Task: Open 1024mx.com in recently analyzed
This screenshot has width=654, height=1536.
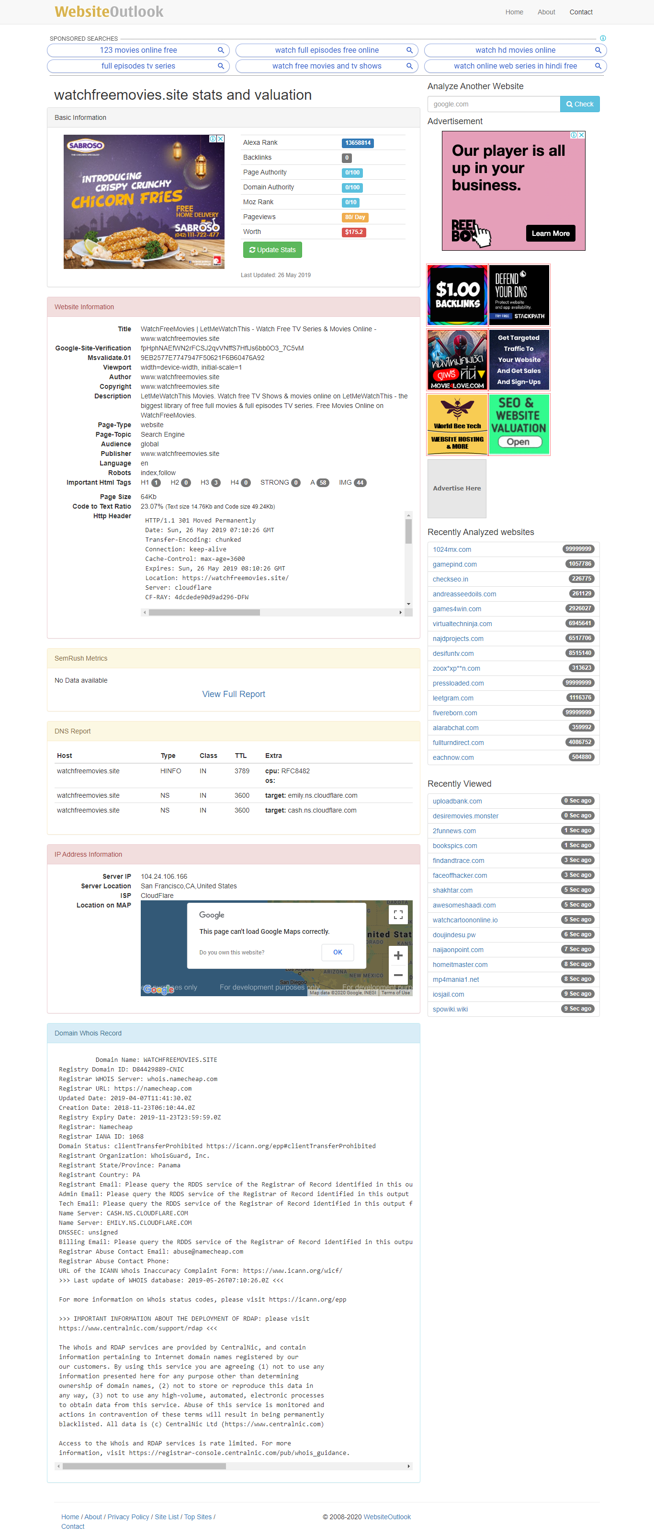Action: click(x=451, y=549)
